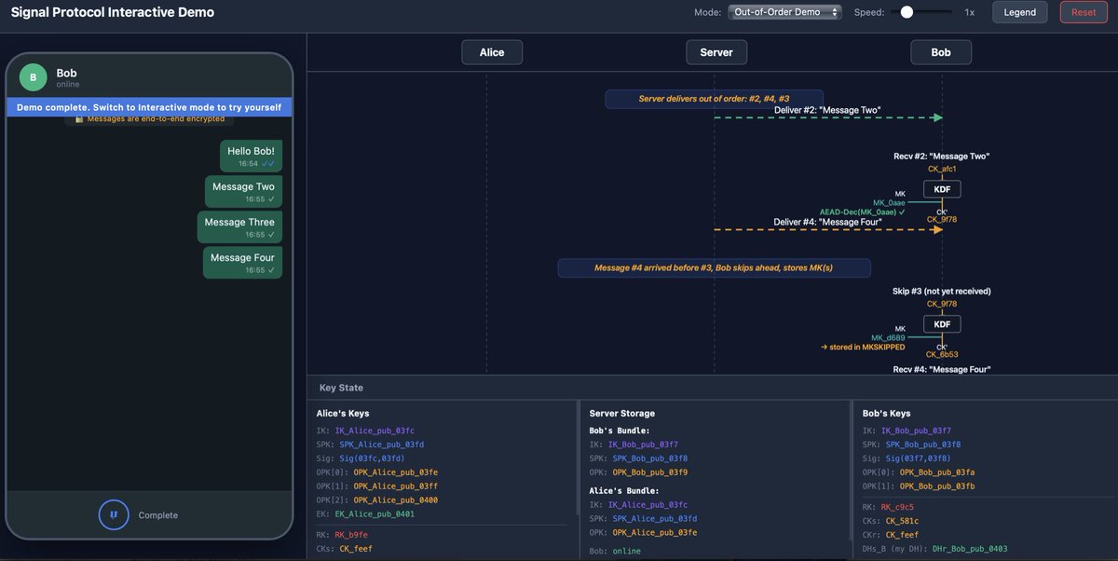Screen dimensions: 1118x561
Task: Click the Bob's Keys heading
Action: pyautogui.click(x=887, y=413)
